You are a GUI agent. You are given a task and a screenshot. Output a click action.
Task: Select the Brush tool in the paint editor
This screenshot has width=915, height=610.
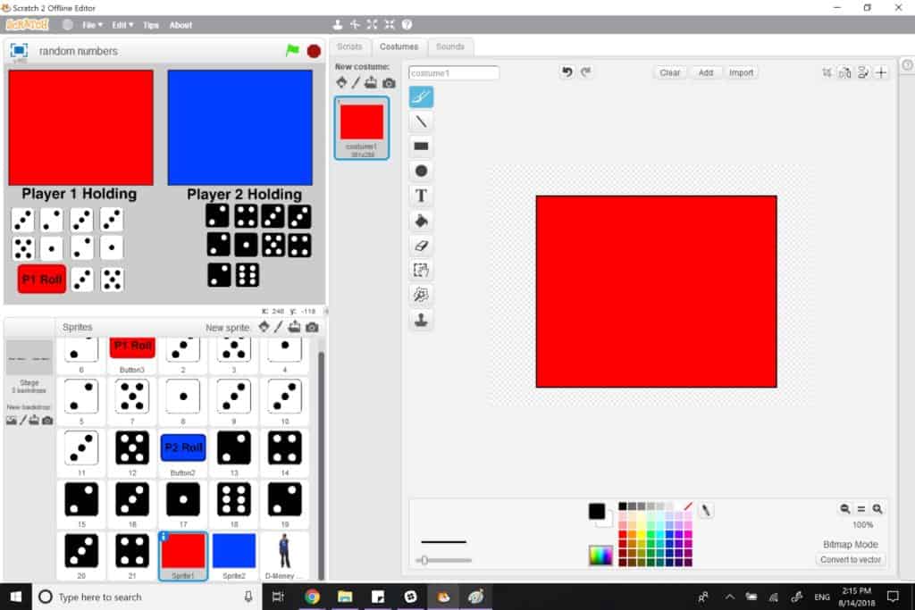pyautogui.click(x=421, y=96)
